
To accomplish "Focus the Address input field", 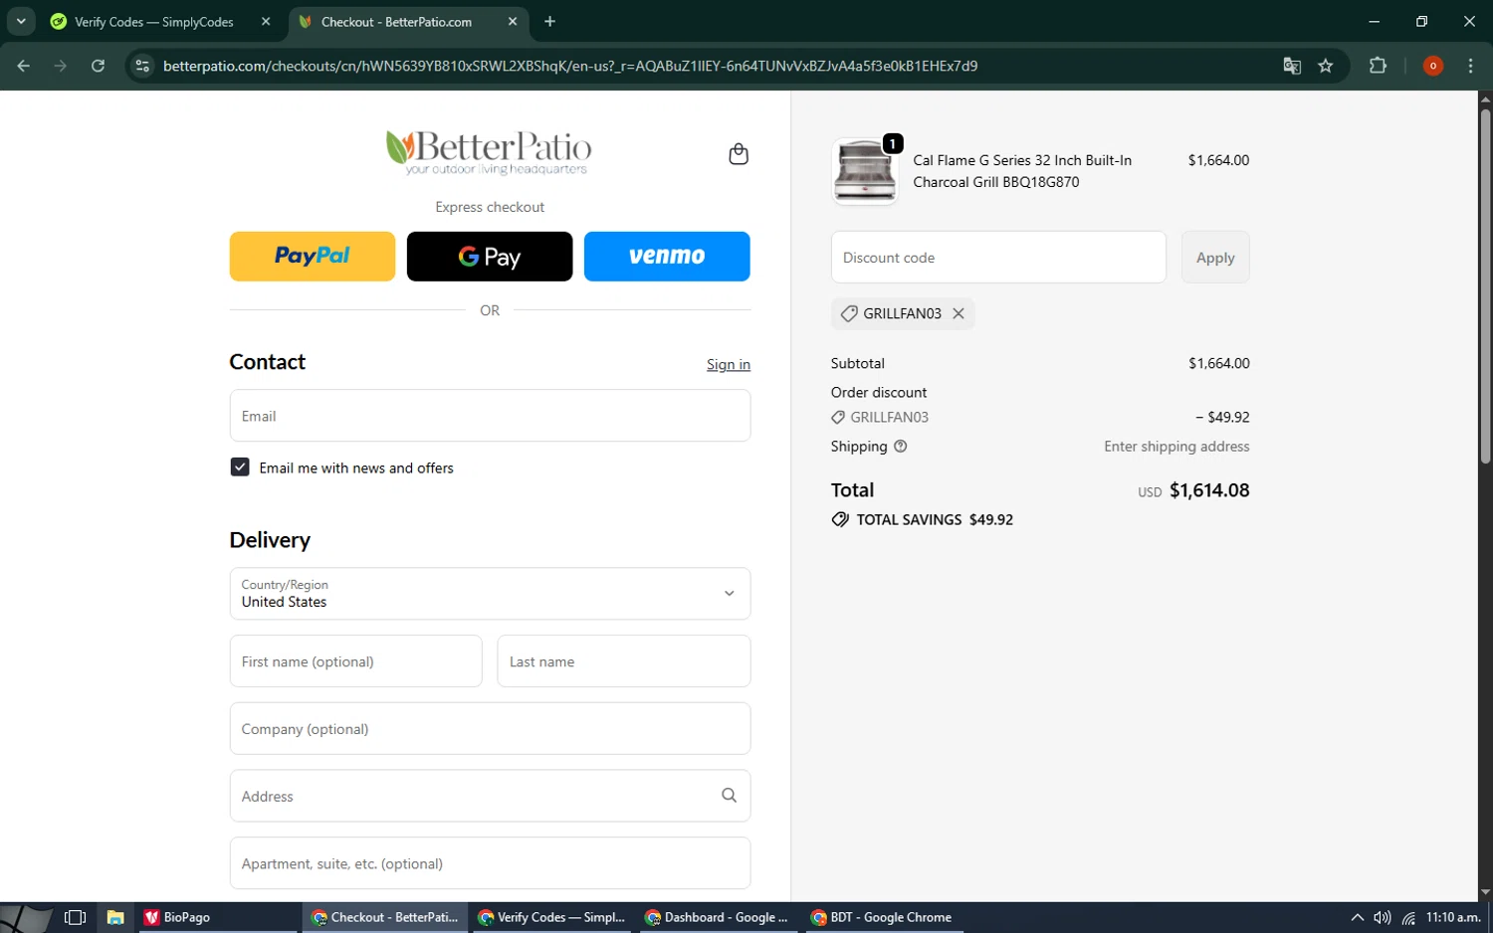I will [x=490, y=796].
